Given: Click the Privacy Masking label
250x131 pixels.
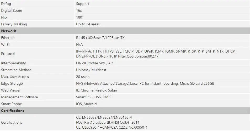Looking at the screenshot, I should 14,24.
